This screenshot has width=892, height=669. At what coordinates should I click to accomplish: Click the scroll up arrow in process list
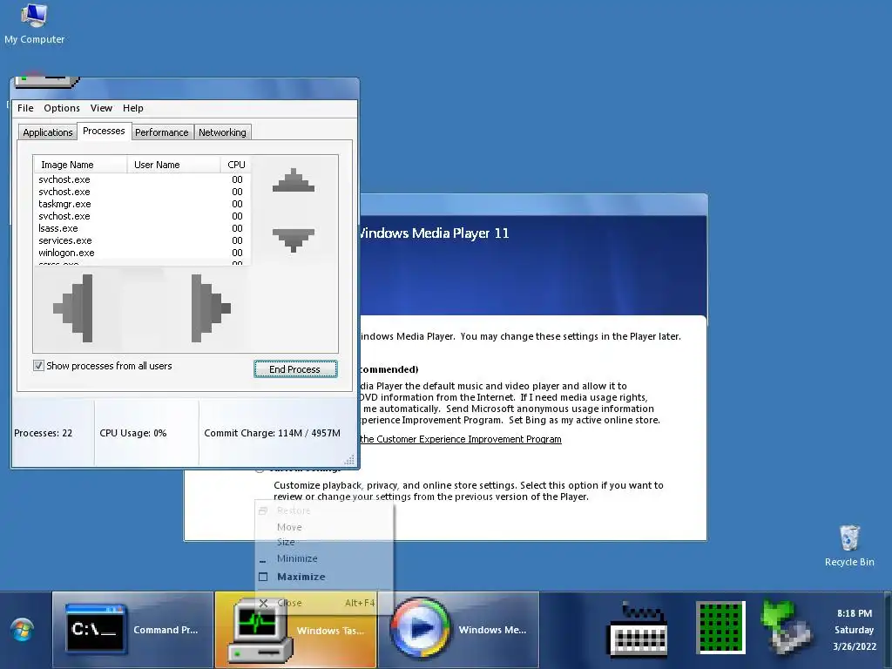pyautogui.click(x=294, y=179)
